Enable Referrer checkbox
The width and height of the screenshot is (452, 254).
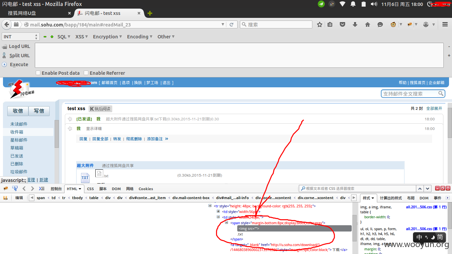(x=86, y=73)
